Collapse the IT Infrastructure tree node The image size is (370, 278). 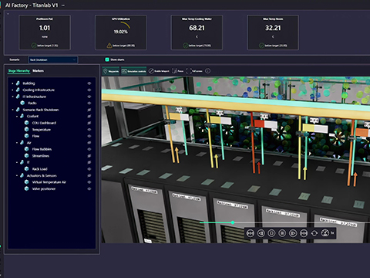[12, 97]
